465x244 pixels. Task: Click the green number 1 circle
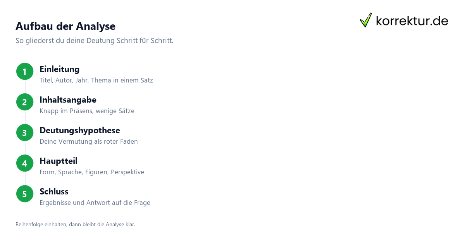coord(25,72)
